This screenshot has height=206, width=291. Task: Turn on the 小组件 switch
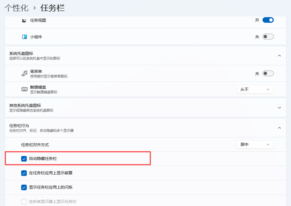coord(268,37)
